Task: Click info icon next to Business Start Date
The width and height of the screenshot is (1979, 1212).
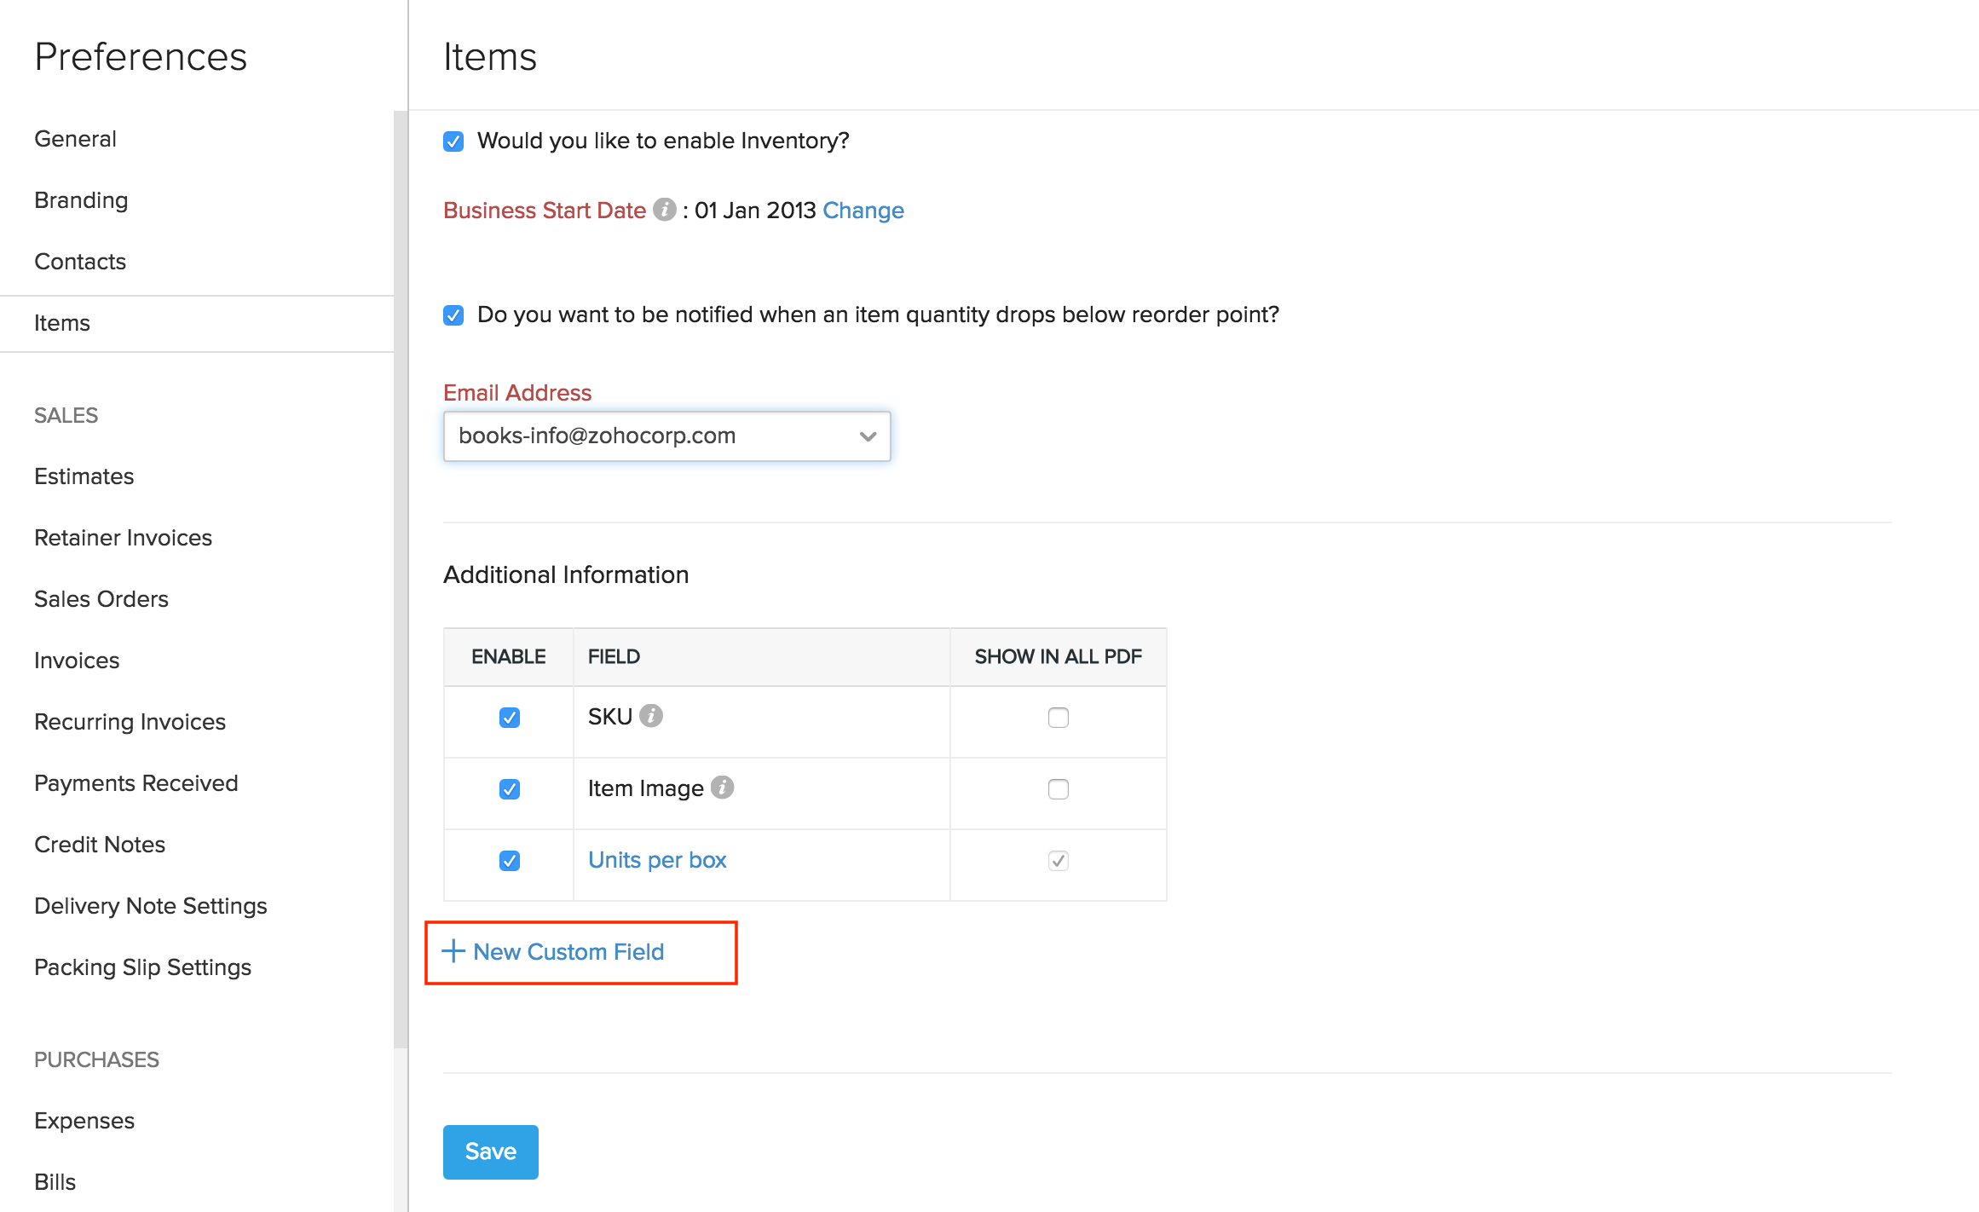Action: coord(664,210)
